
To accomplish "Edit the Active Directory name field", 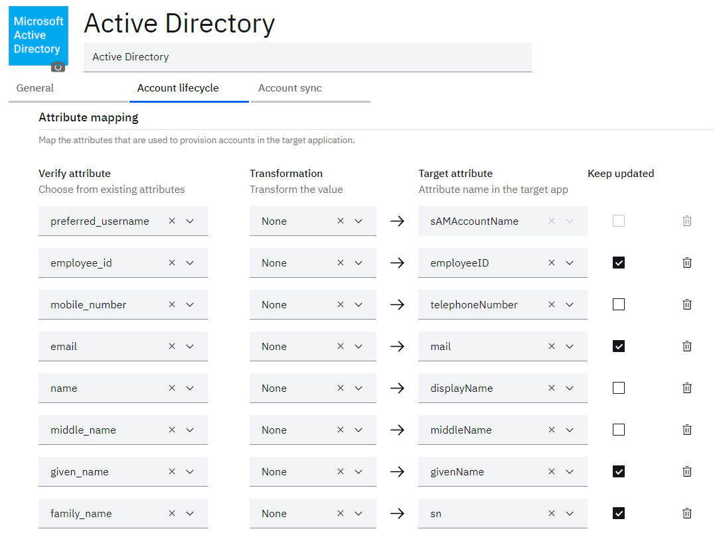I will point(307,57).
